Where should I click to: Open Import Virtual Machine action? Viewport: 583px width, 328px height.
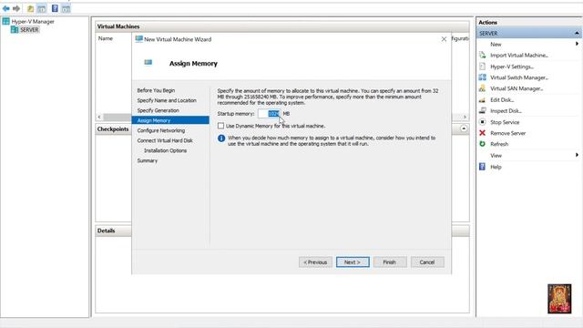point(519,56)
